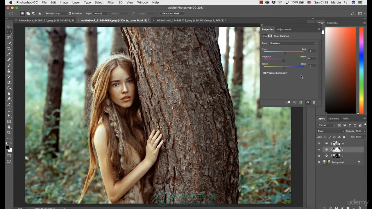Viewport: 372px width, 209px height.
Task: Toggle adjustment visibility eye in Properties panel
Action: 307,102
